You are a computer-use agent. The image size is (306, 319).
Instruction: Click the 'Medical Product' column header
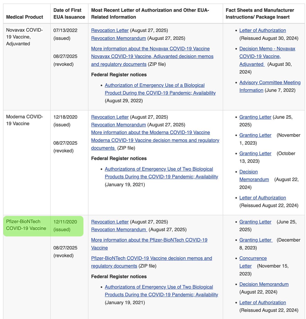(24, 17)
